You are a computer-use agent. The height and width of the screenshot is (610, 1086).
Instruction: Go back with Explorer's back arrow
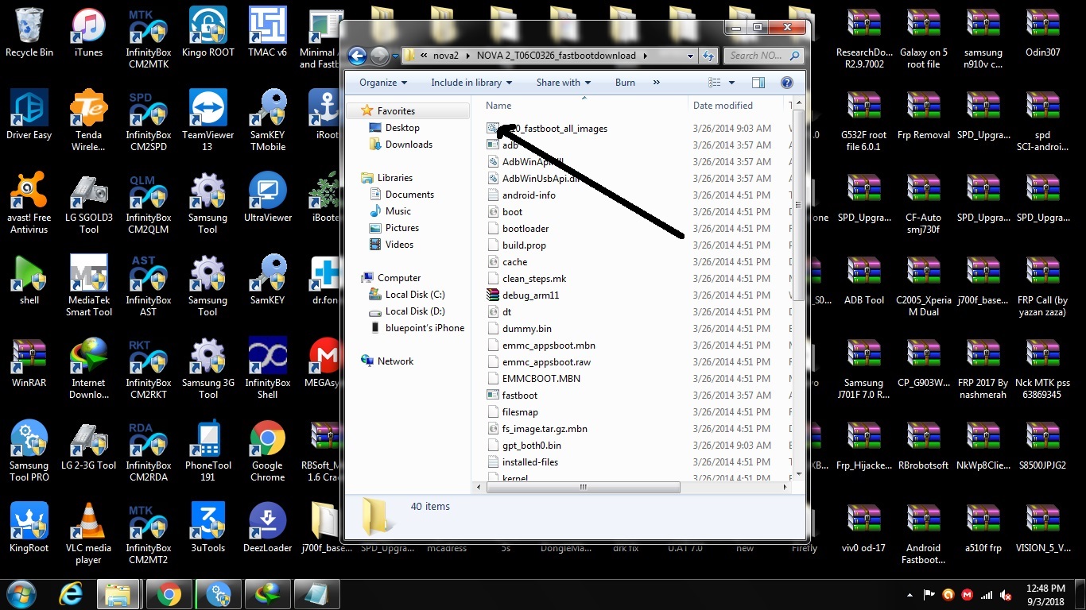(357, 56)
